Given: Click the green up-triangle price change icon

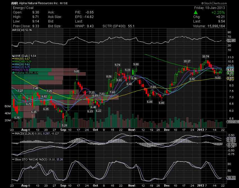Looking at the screenshot, I should coord(196,12).
